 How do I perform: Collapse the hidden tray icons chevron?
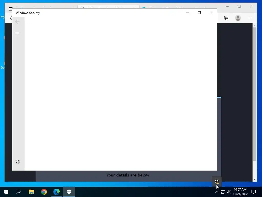(216, 192)
